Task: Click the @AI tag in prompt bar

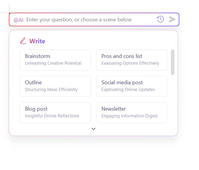Action: point(18,20)
